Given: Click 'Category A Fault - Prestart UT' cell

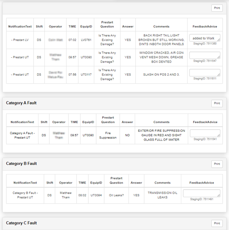Looking at the screenshot, I should tap(22, 135).
